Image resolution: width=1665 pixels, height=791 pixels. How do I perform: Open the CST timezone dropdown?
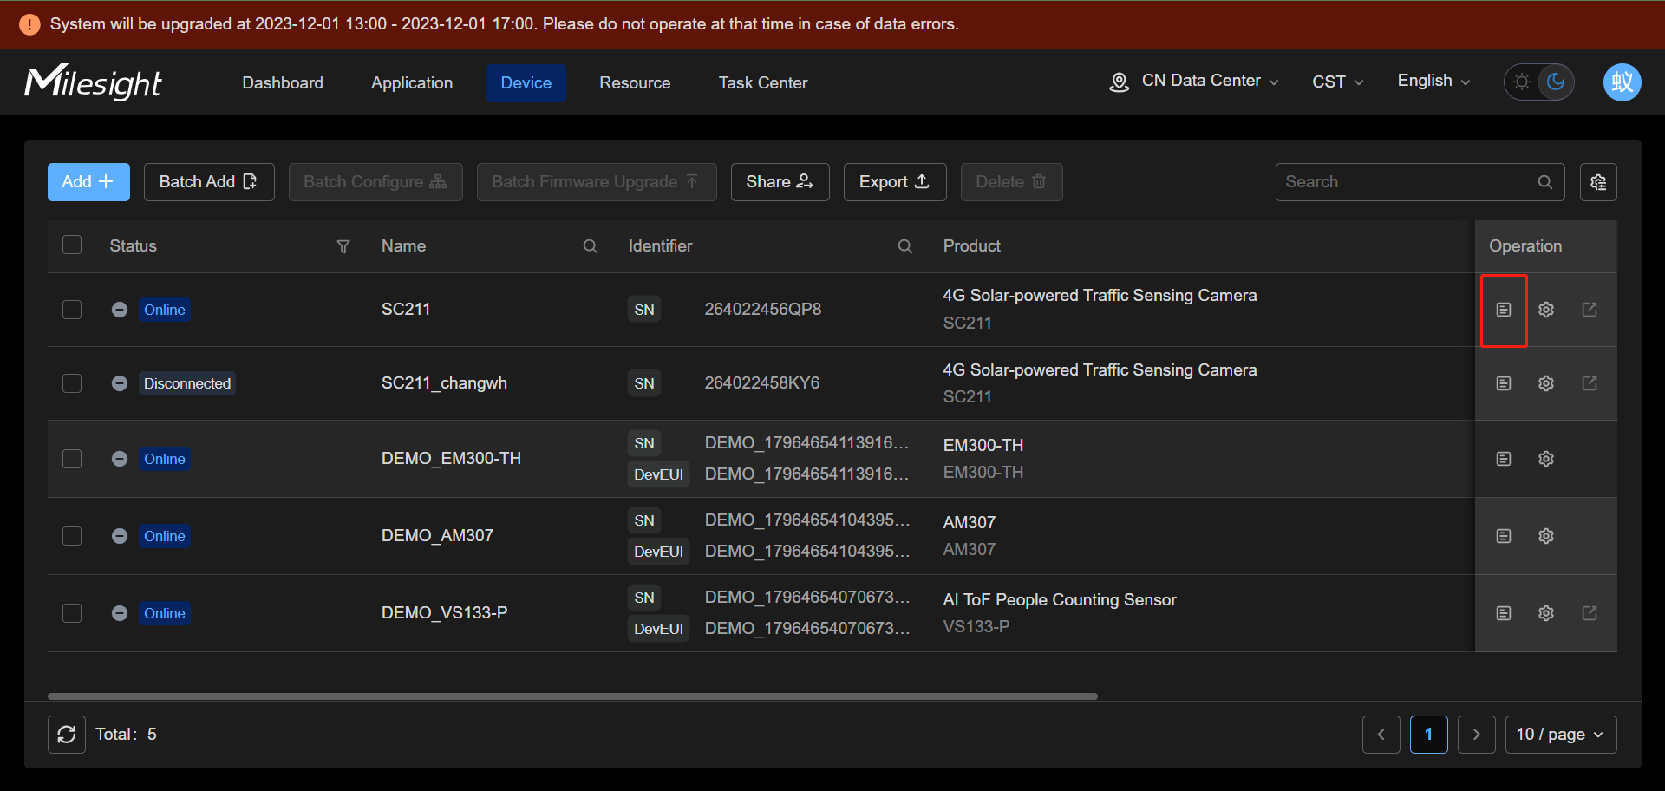point(1338,82)
